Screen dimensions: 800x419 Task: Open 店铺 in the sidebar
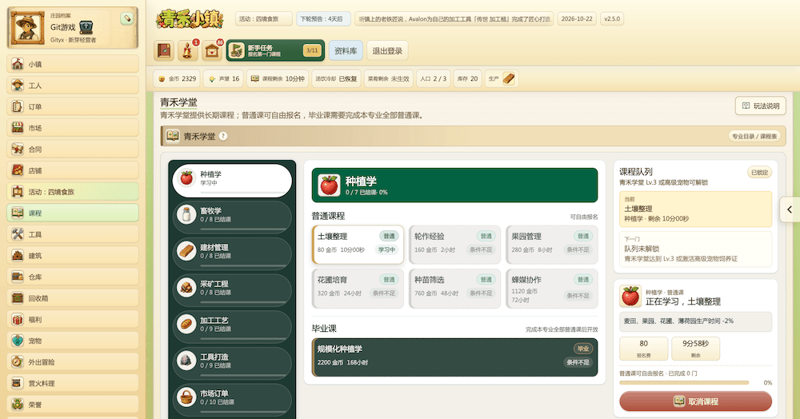click(73, 170)
